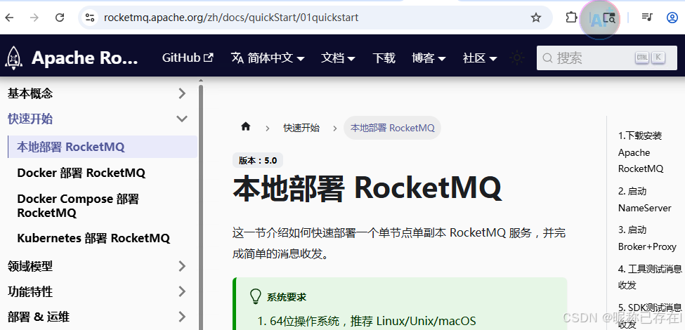
Task: Click the home icon in breadcrumb
Action: pyautogui.click(x=245, y=127)
